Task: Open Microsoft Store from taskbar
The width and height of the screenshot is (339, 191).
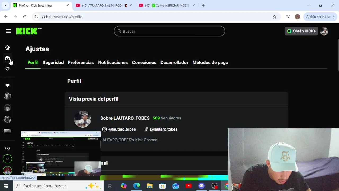Action: click(x=163, y=186)
